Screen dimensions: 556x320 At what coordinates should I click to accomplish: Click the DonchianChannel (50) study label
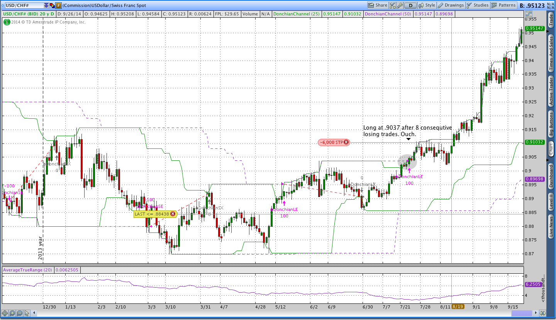(388, 14)
